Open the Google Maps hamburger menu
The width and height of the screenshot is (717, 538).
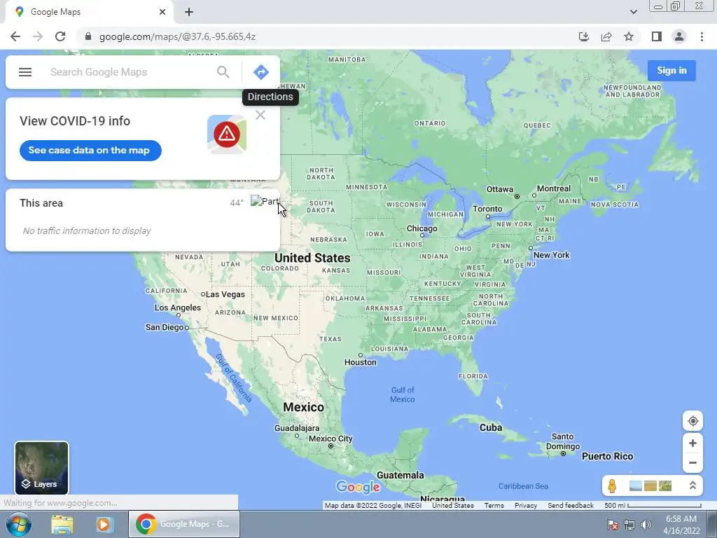(25, 72)
